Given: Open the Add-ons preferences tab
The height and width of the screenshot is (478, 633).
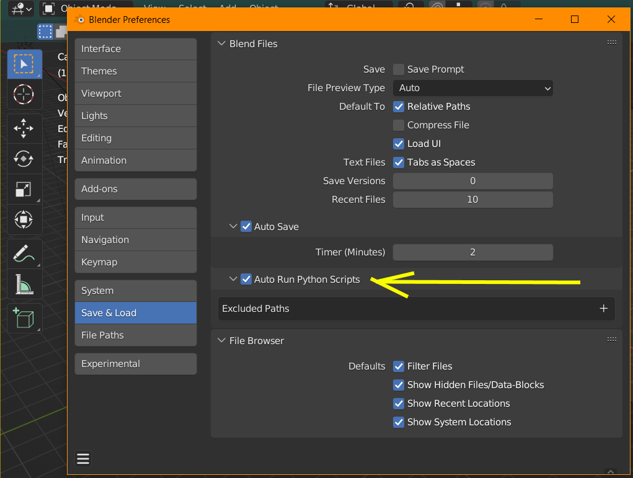Looking at the screenshot, I should click(x=135, y=189).
